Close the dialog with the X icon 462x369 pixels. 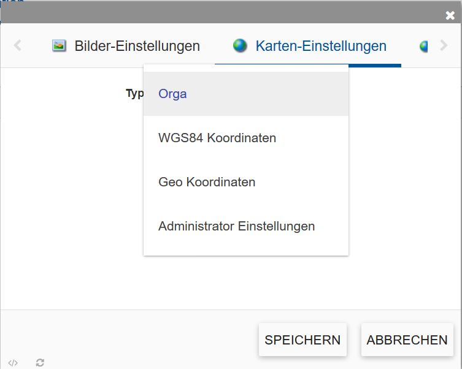pyautogui.click(x=450, y=15)
